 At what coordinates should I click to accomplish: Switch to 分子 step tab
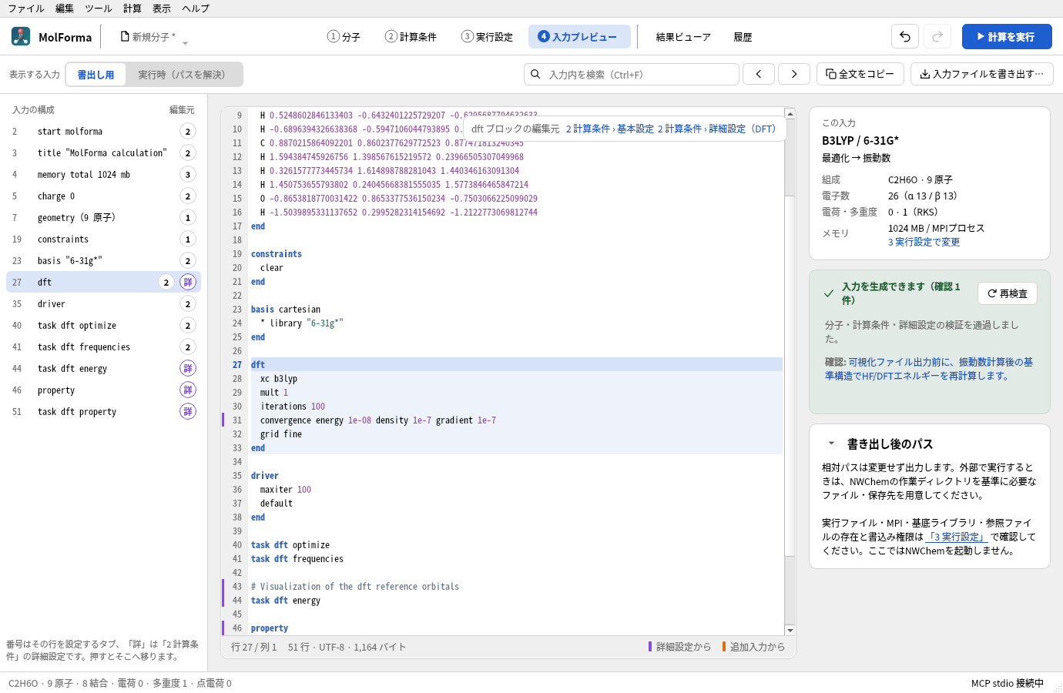(x=344, y=36)
